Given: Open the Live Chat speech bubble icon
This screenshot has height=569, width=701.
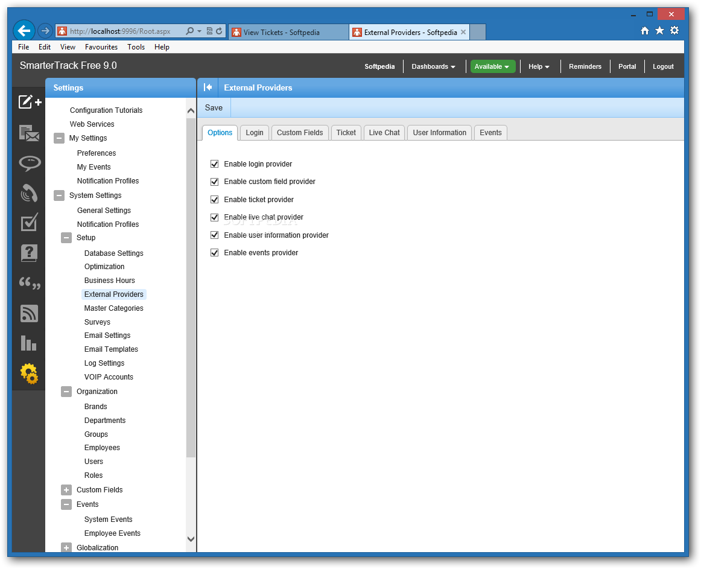Looking at the screenshot, I should pos(30,163).
